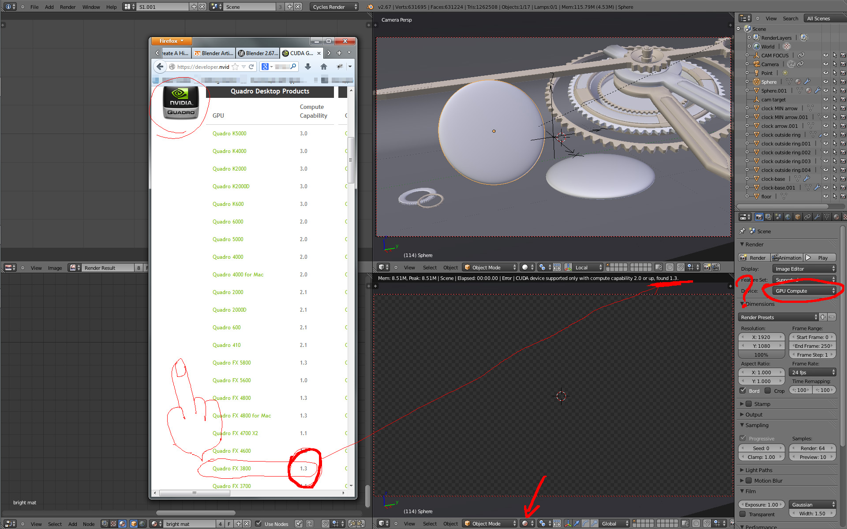
Task: Click the resolution percentage 100% slider
Action: 761,355
